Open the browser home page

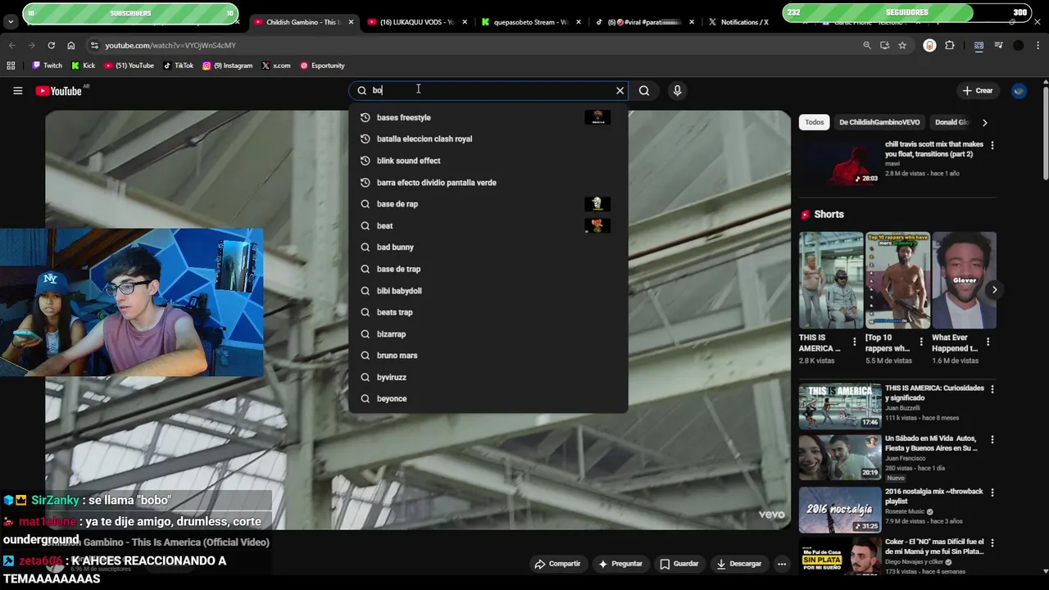coord(70,46)
